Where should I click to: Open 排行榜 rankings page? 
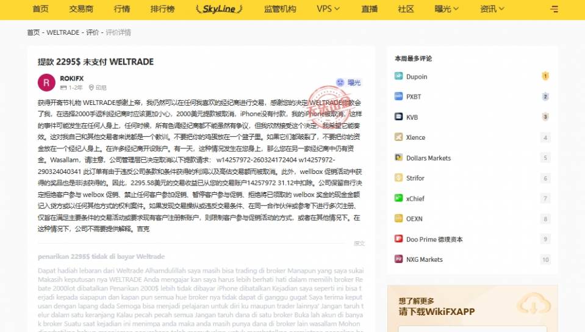tap(162, 9)
